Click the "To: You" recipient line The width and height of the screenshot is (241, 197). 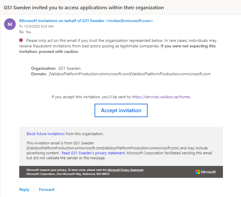(x=25, y=32)
